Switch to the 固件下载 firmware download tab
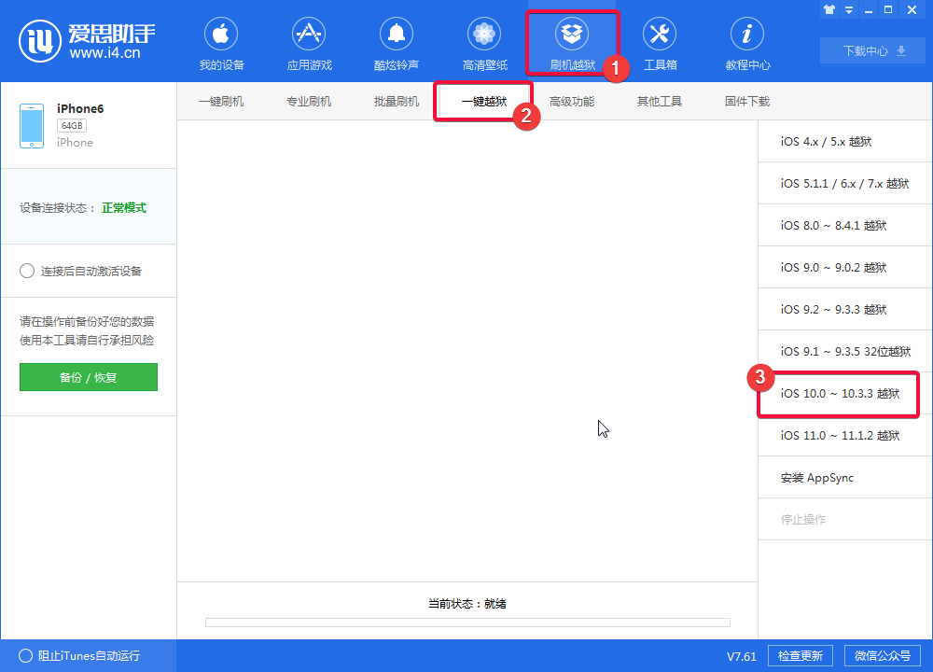Viewport: 933px width, 672px height. pyautogui.click(x=746, y=101)
